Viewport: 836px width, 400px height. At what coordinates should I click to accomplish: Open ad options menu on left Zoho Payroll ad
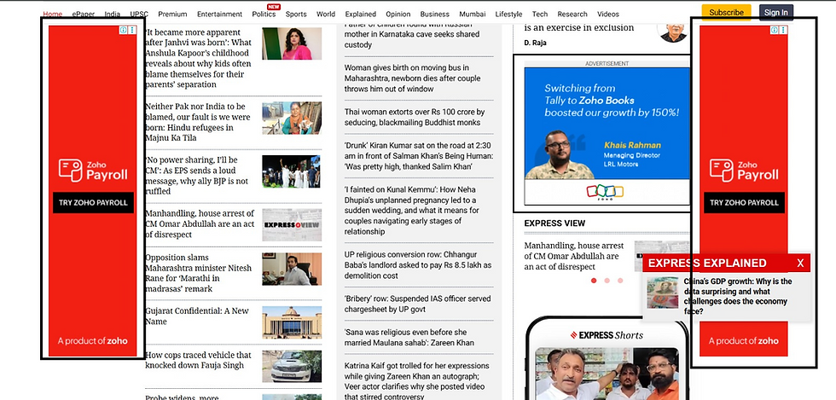(x=132, y=30)
